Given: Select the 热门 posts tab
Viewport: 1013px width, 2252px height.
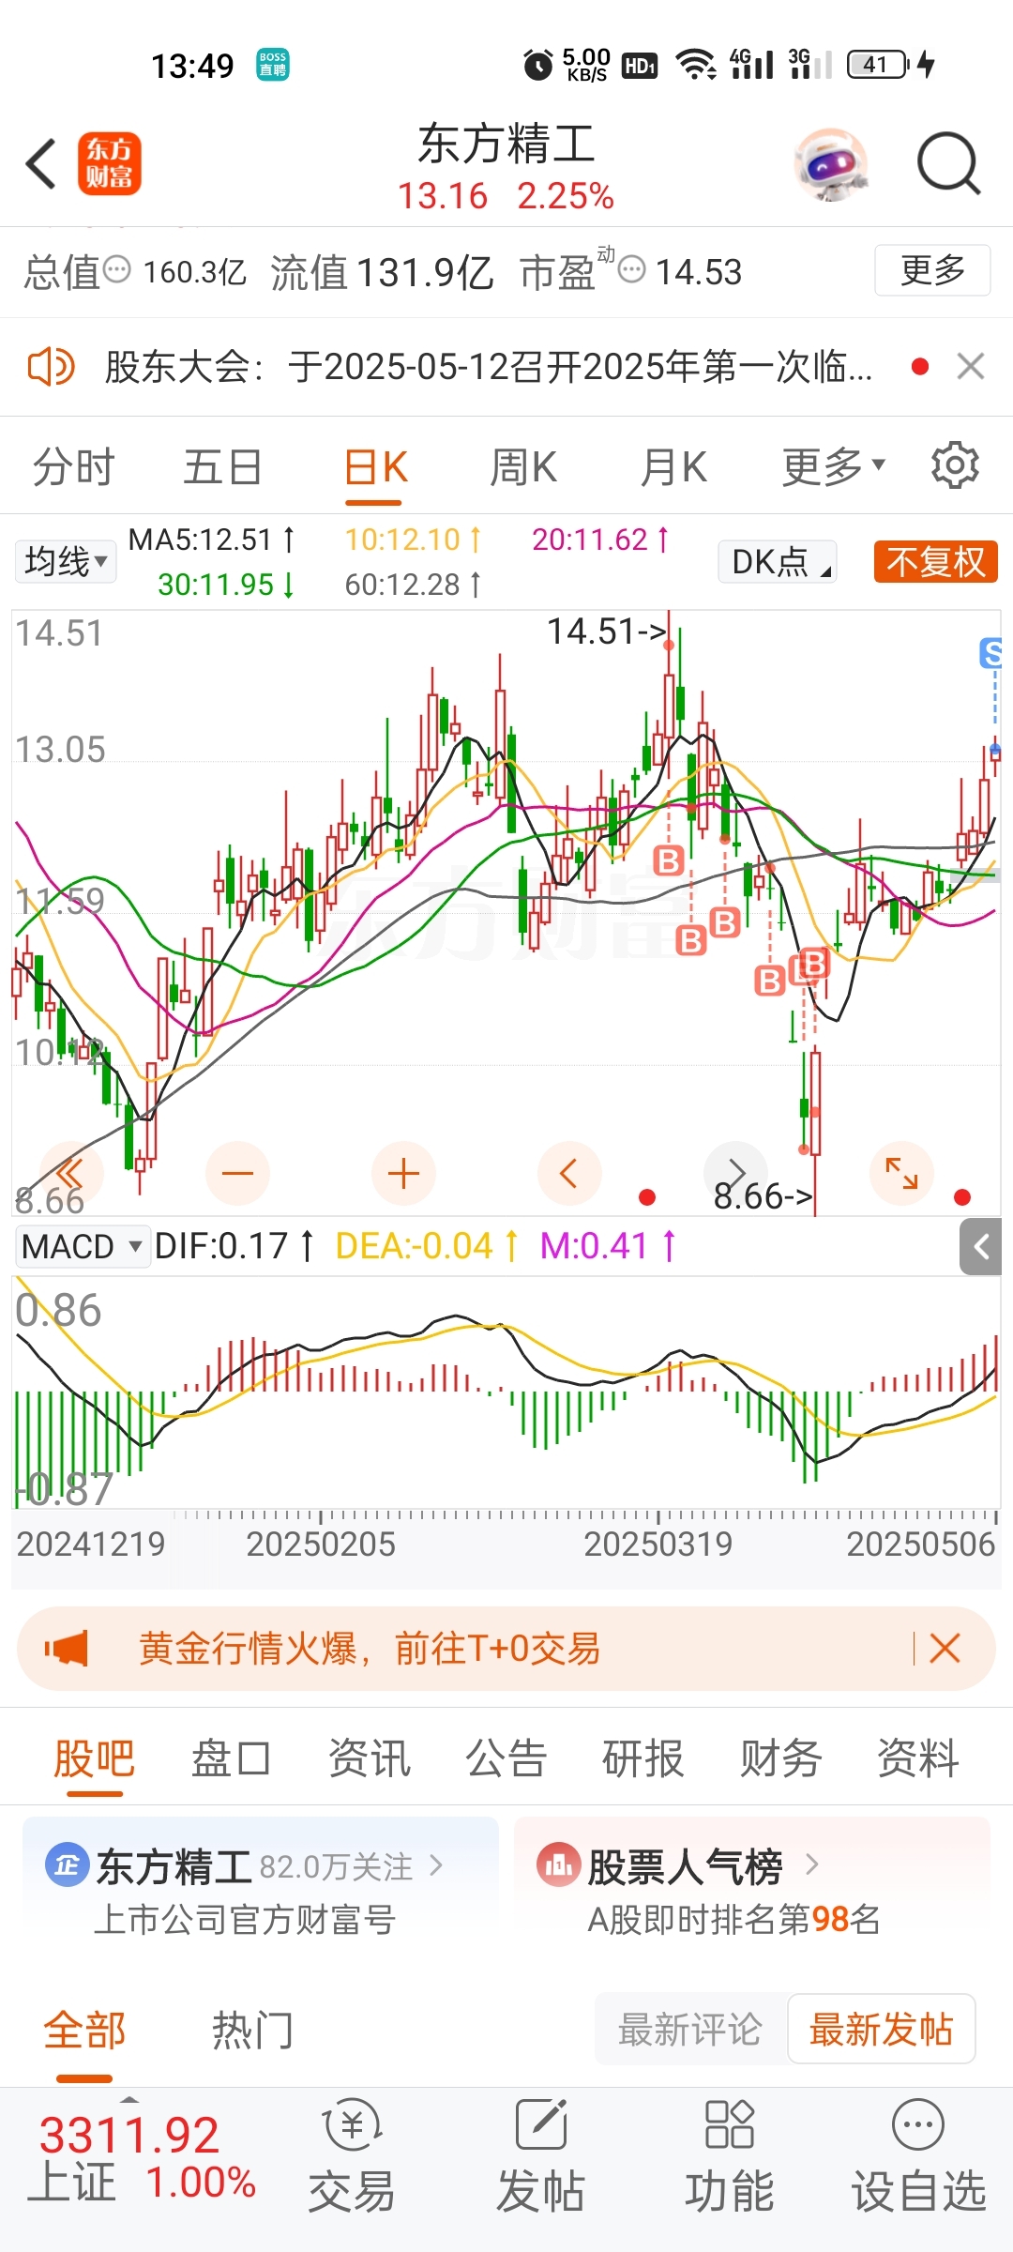Looking at the screenshot, I should [x=252, y=2031].
